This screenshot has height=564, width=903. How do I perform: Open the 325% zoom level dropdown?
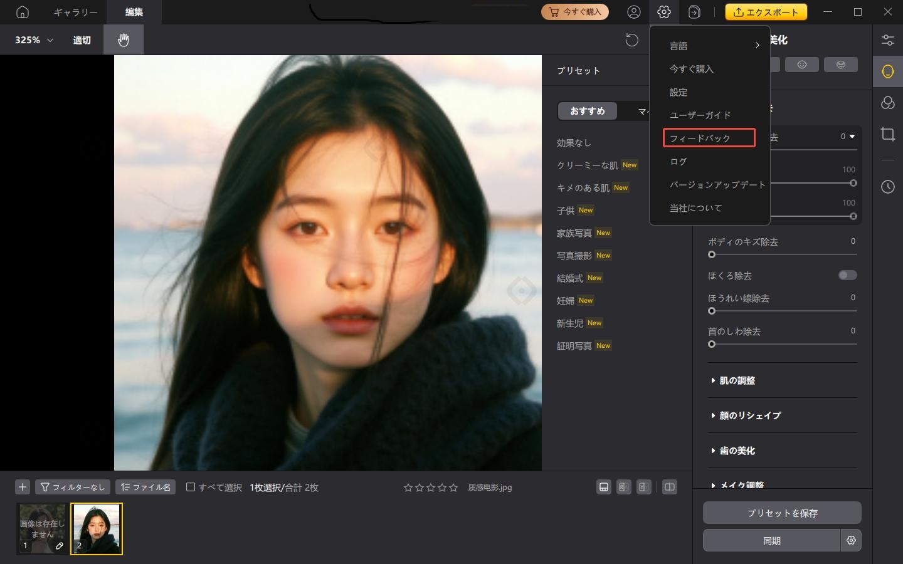[34, 40]
